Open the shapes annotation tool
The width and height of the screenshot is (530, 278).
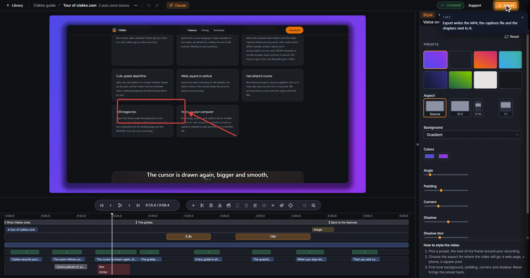[220, 205]
